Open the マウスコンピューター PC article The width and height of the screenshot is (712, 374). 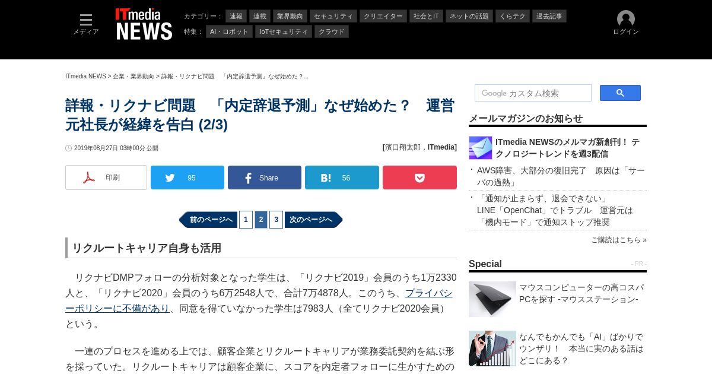pyautogui.click(x=581, y=293)
